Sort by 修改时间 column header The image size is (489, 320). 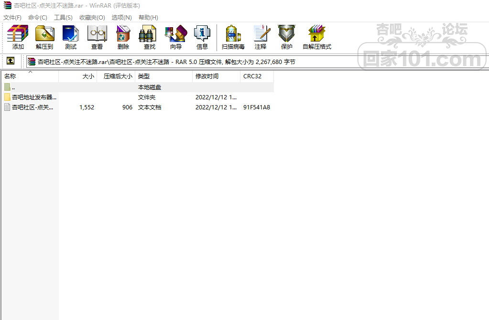point(217,76)
